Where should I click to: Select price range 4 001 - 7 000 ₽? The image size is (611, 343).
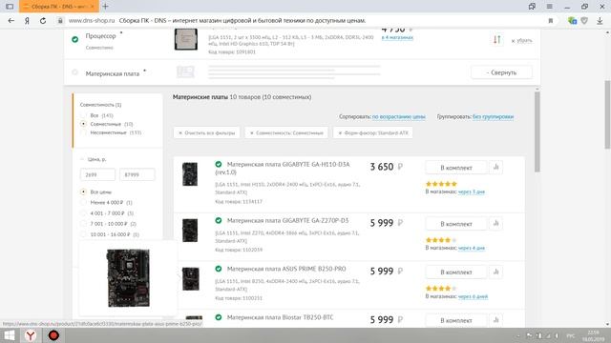(x=83, y=213)
